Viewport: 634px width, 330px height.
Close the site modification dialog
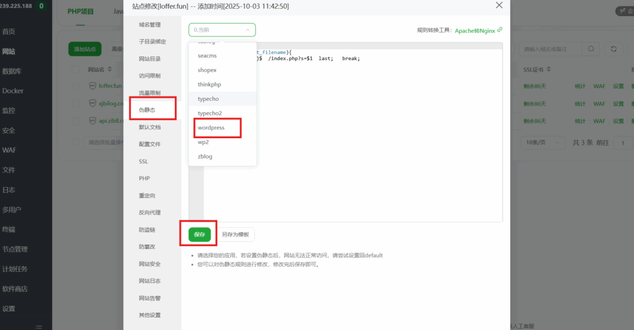(x=500, y=6)
